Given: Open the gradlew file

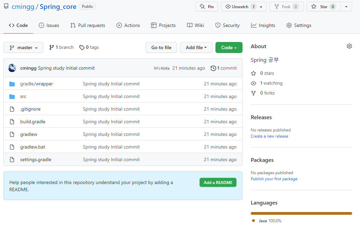Looking at the screenshot, I should [28, 135].
